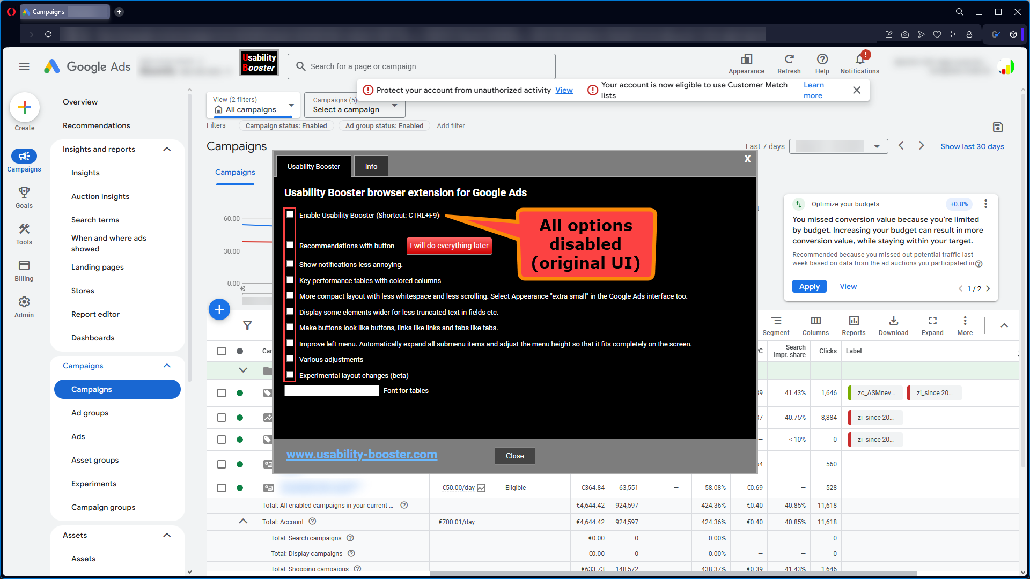The width and height of the screenshot is (1030, 579).
Task: Open the Billing section
Action: pyautogui.click(x=24, y=270)
